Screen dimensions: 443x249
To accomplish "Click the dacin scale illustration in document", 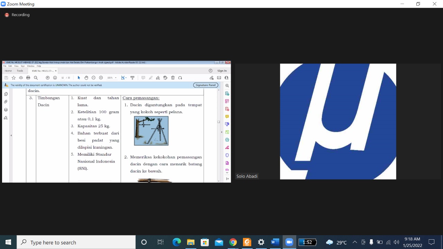I will coord(151,131).
